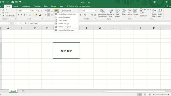Toggle Bold formatting
This screenshot has width=171, height=96.
click(18, 15)
